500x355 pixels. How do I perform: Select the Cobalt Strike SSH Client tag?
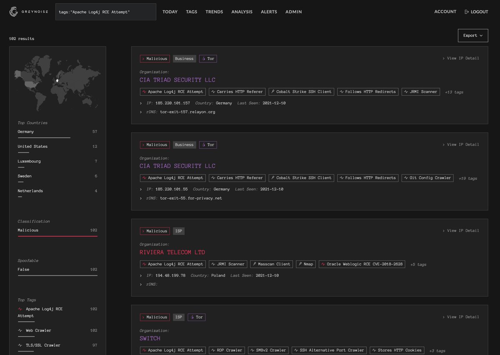tap(301, 92)
